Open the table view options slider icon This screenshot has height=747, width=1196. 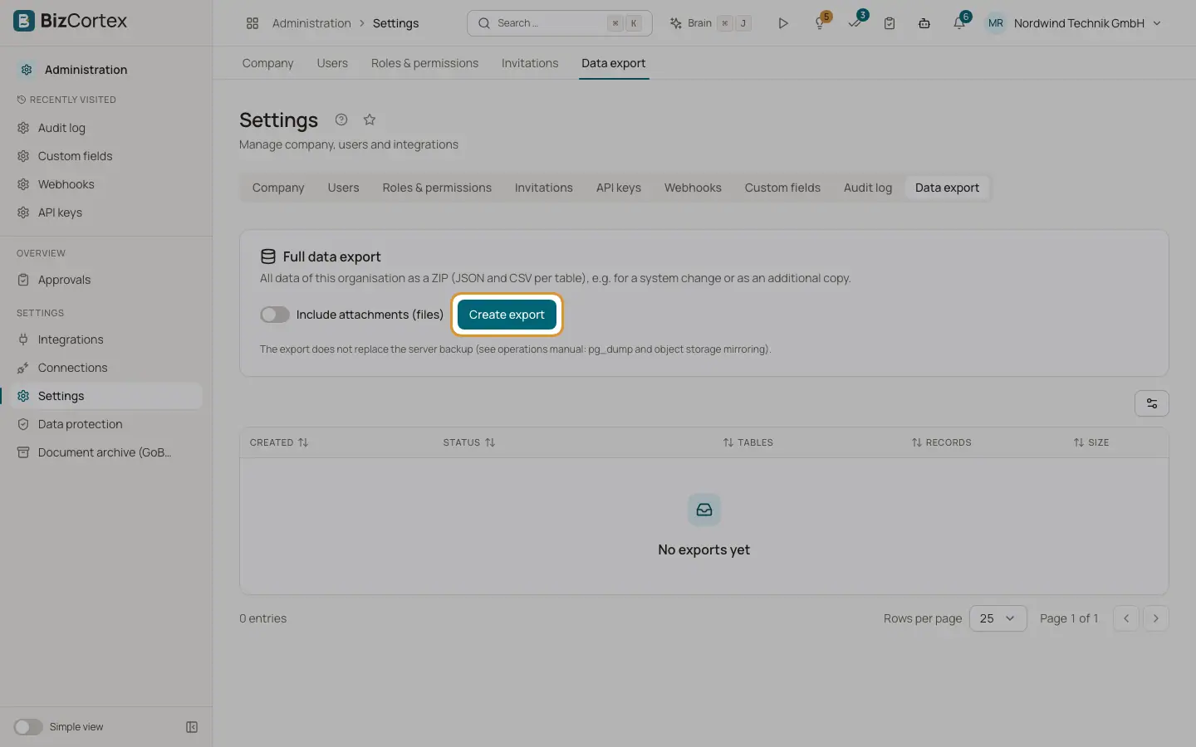tap(1152, 403)
